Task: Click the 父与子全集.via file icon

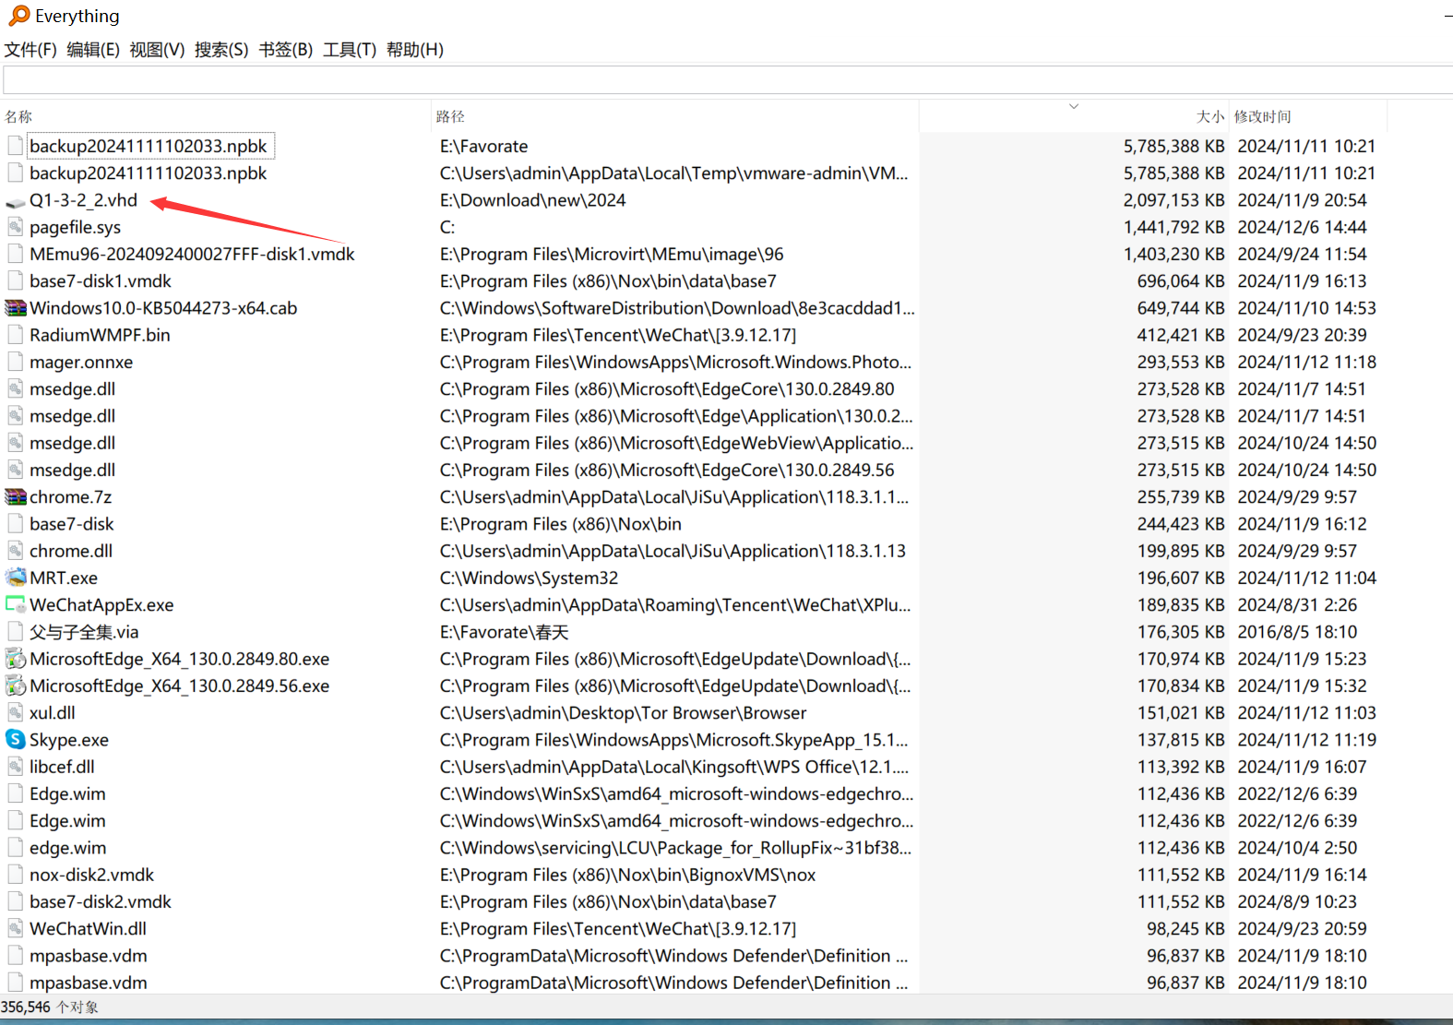Action: 16,632
